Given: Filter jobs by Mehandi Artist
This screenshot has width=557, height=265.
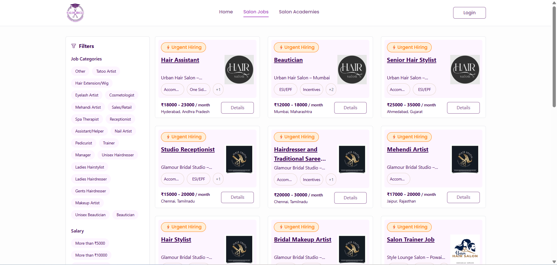Looking at the screenshot, I should click(x=88, y=107).
